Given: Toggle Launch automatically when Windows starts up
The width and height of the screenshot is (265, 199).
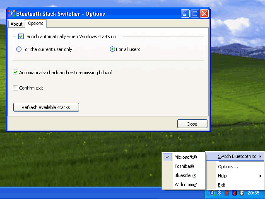Looking at the screenshot, I should pos(21,36).
